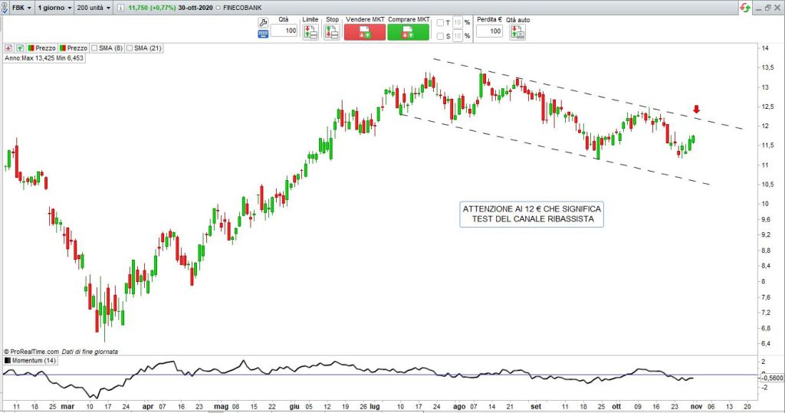
Task: Tick the T percentage checkbox
Action: click(x=440, y=23)
